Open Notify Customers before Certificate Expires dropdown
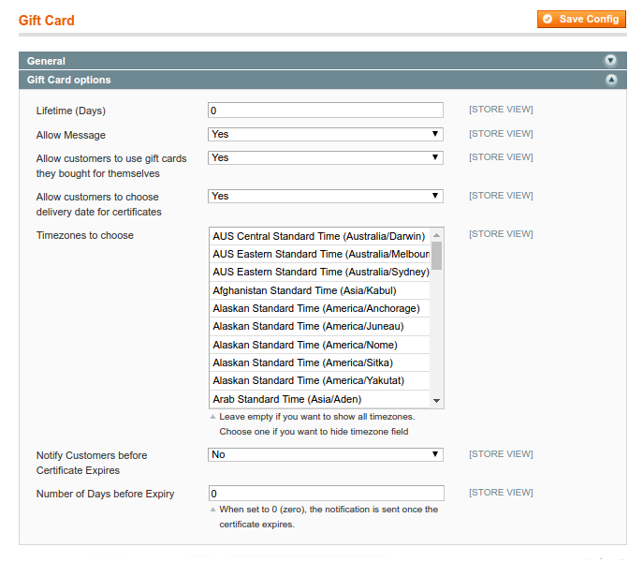This screenshot has width=643, height=562. 325,455
